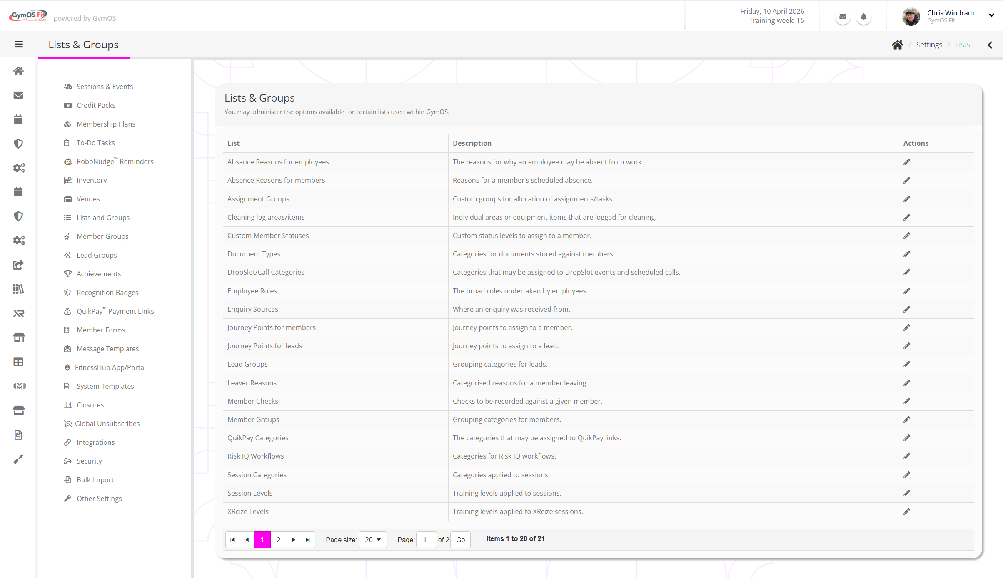Open Integrations settings item
The width and height of the screenshot is (1003, 578).
[x=95, y=442]
